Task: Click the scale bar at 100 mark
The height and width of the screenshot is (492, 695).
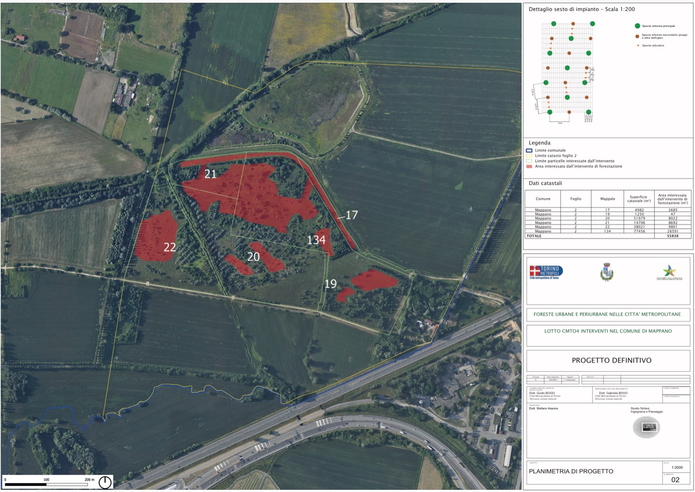Action: coord(46,483)
